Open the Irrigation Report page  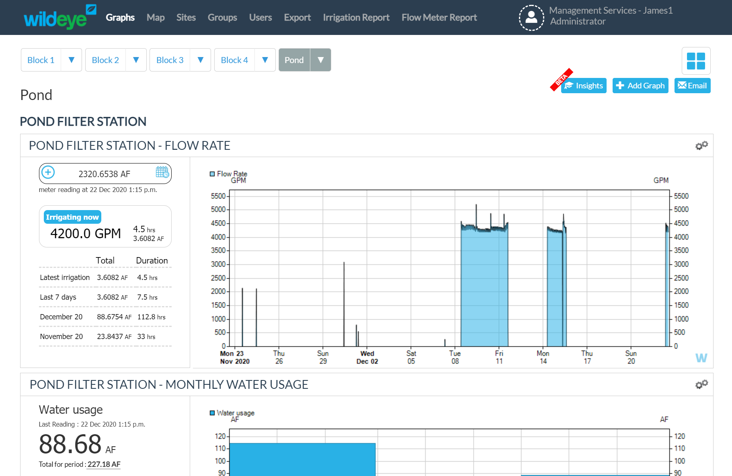pos(356,17)
